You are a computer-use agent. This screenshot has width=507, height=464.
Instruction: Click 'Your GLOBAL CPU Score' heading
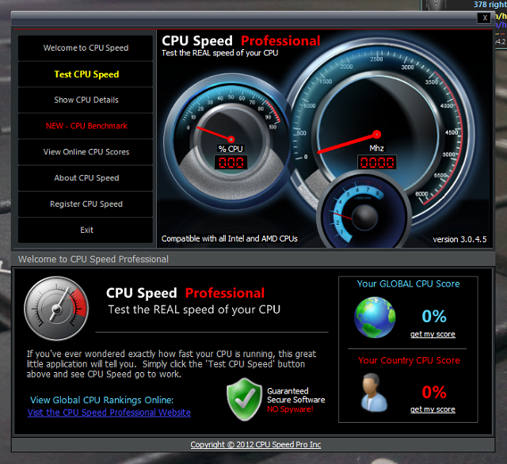(408, 283)
